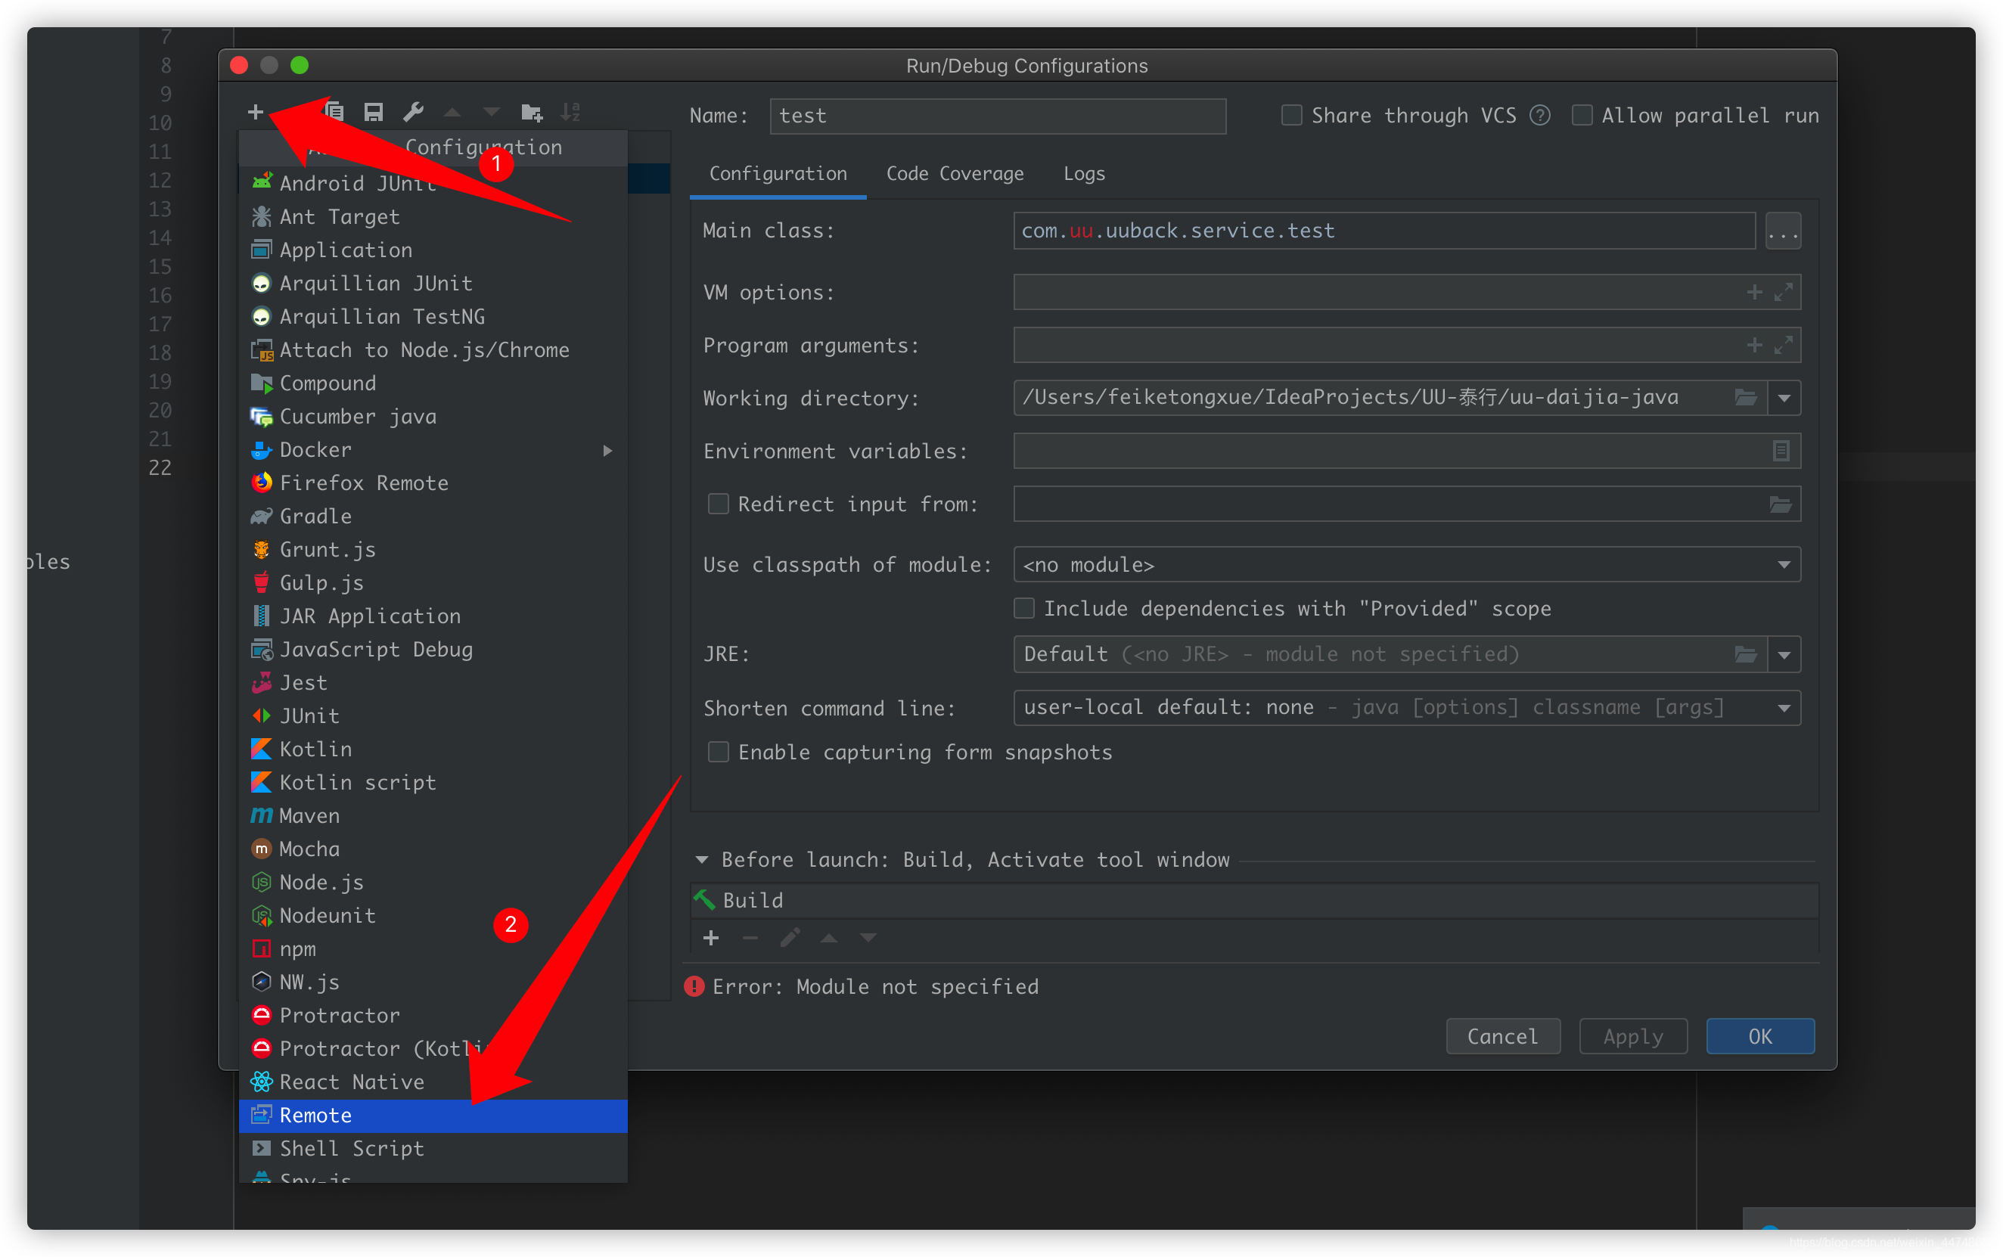2003x1257 pixels.
Task: Select Application configuration type
Action: 433,250
